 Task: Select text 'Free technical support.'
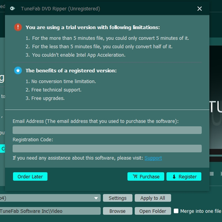tap(56, 90)
